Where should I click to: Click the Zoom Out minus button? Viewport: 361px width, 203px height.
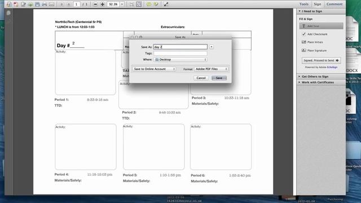pos(95,4)
